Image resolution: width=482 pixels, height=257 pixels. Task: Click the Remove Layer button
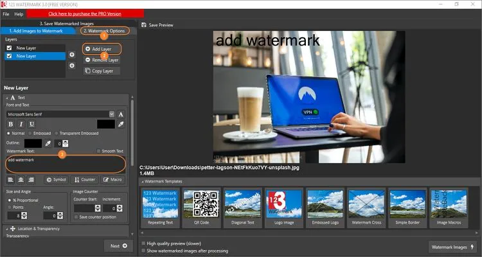coord(102,60)
